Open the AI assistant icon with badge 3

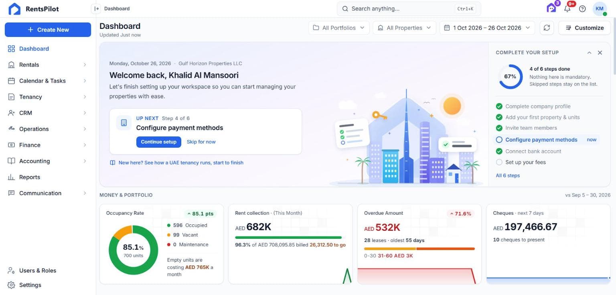tap(551, 8)
